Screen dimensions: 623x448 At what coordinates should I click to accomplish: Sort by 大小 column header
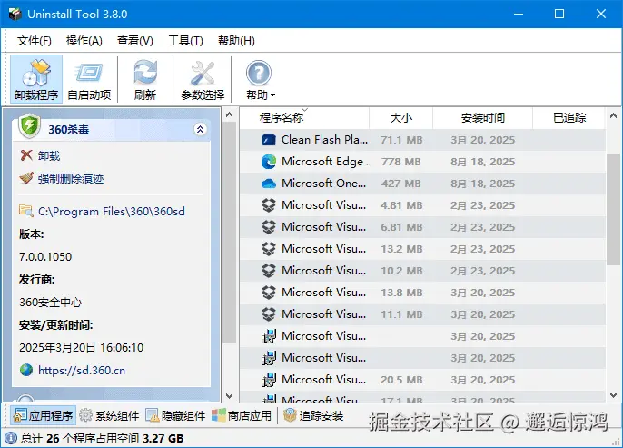(x=400, y=117)
